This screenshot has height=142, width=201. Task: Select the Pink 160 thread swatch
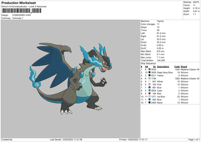tap(149, 84)
